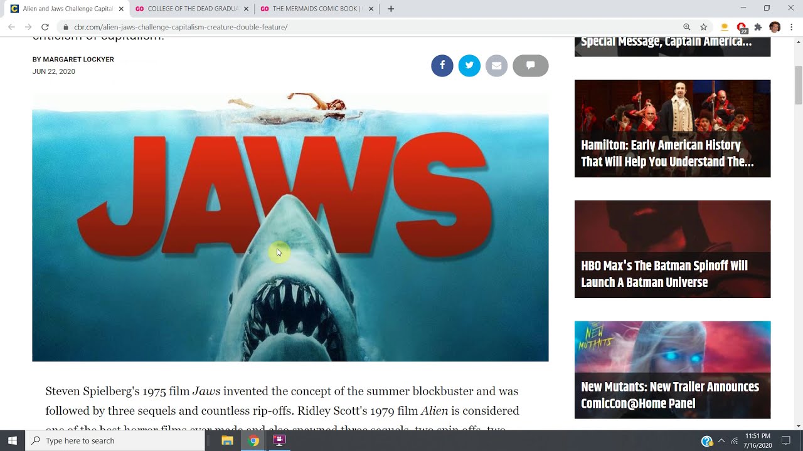Open HBO Max Batman Spinoff article
The image size is (803, 451).
pyautogui.click(x=672, y=249)
